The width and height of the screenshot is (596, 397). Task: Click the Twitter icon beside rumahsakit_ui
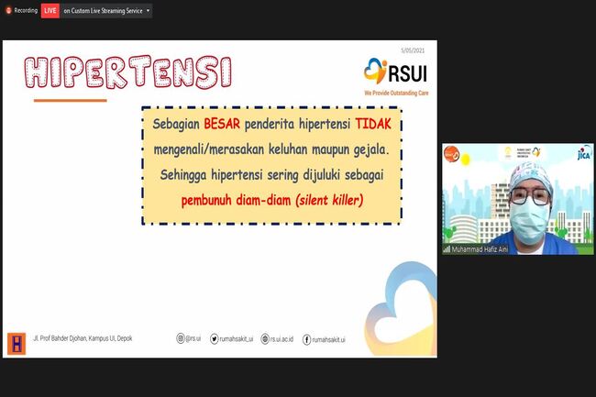(x=215, y=338)
